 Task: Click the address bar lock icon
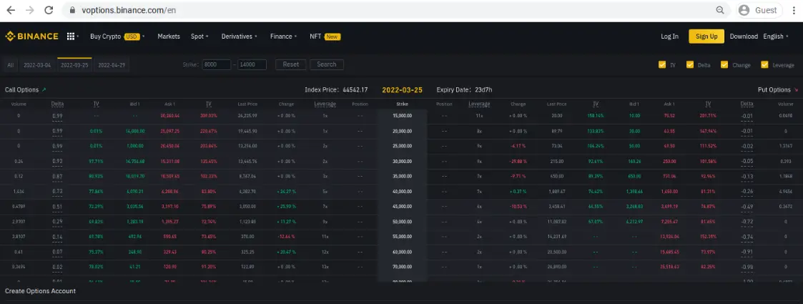click(72, 10)
